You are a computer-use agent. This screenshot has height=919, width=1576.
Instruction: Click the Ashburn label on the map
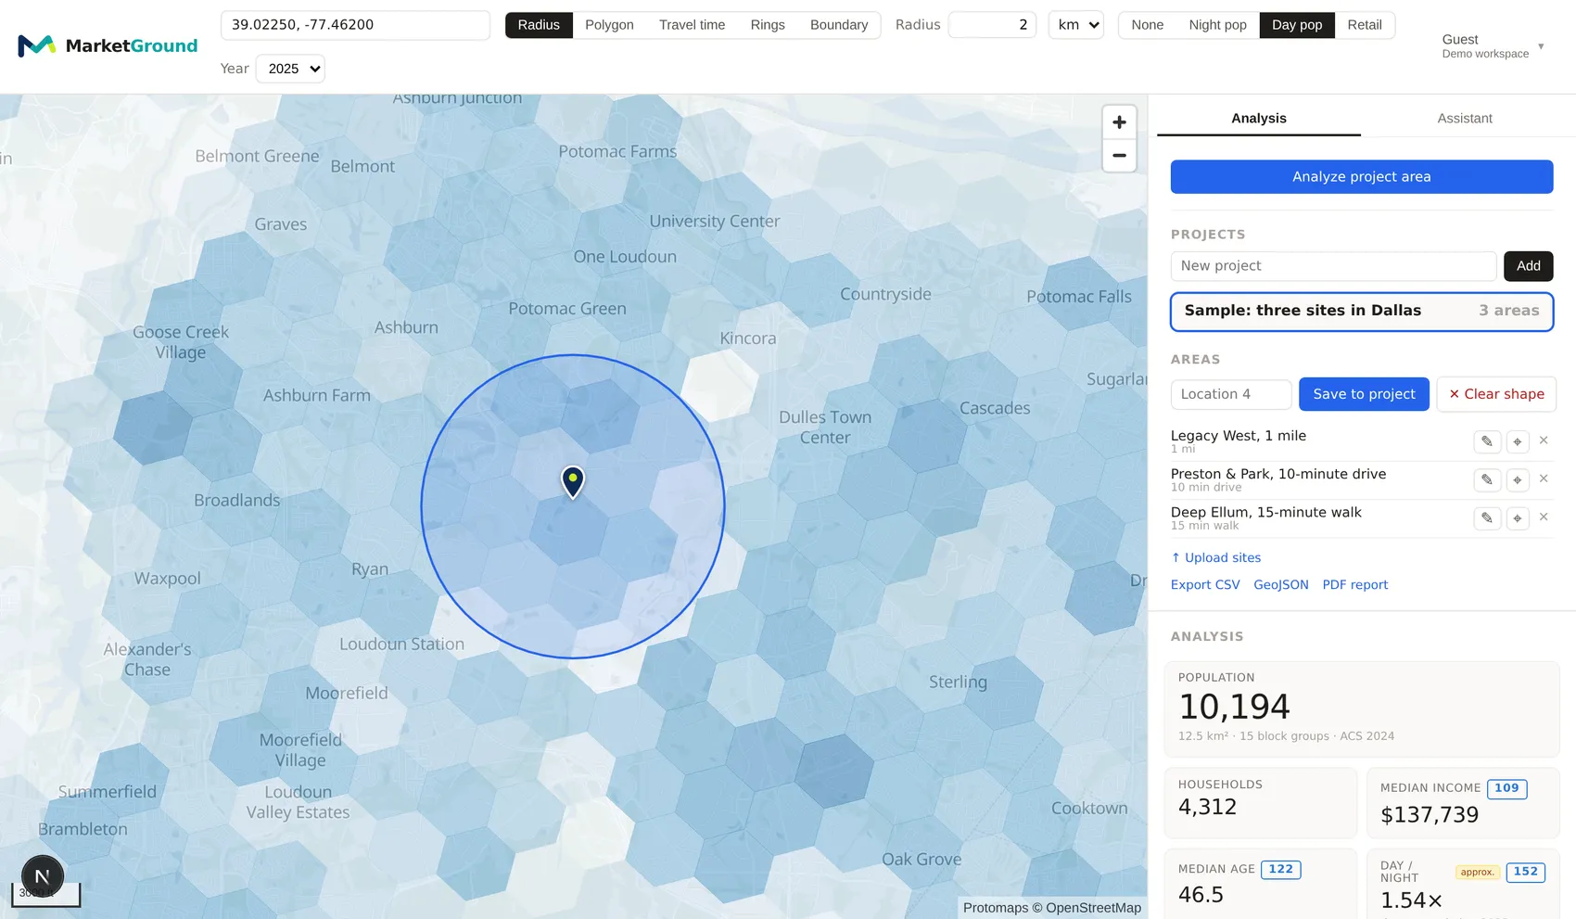pyautogui.click(x=406, y=327)
